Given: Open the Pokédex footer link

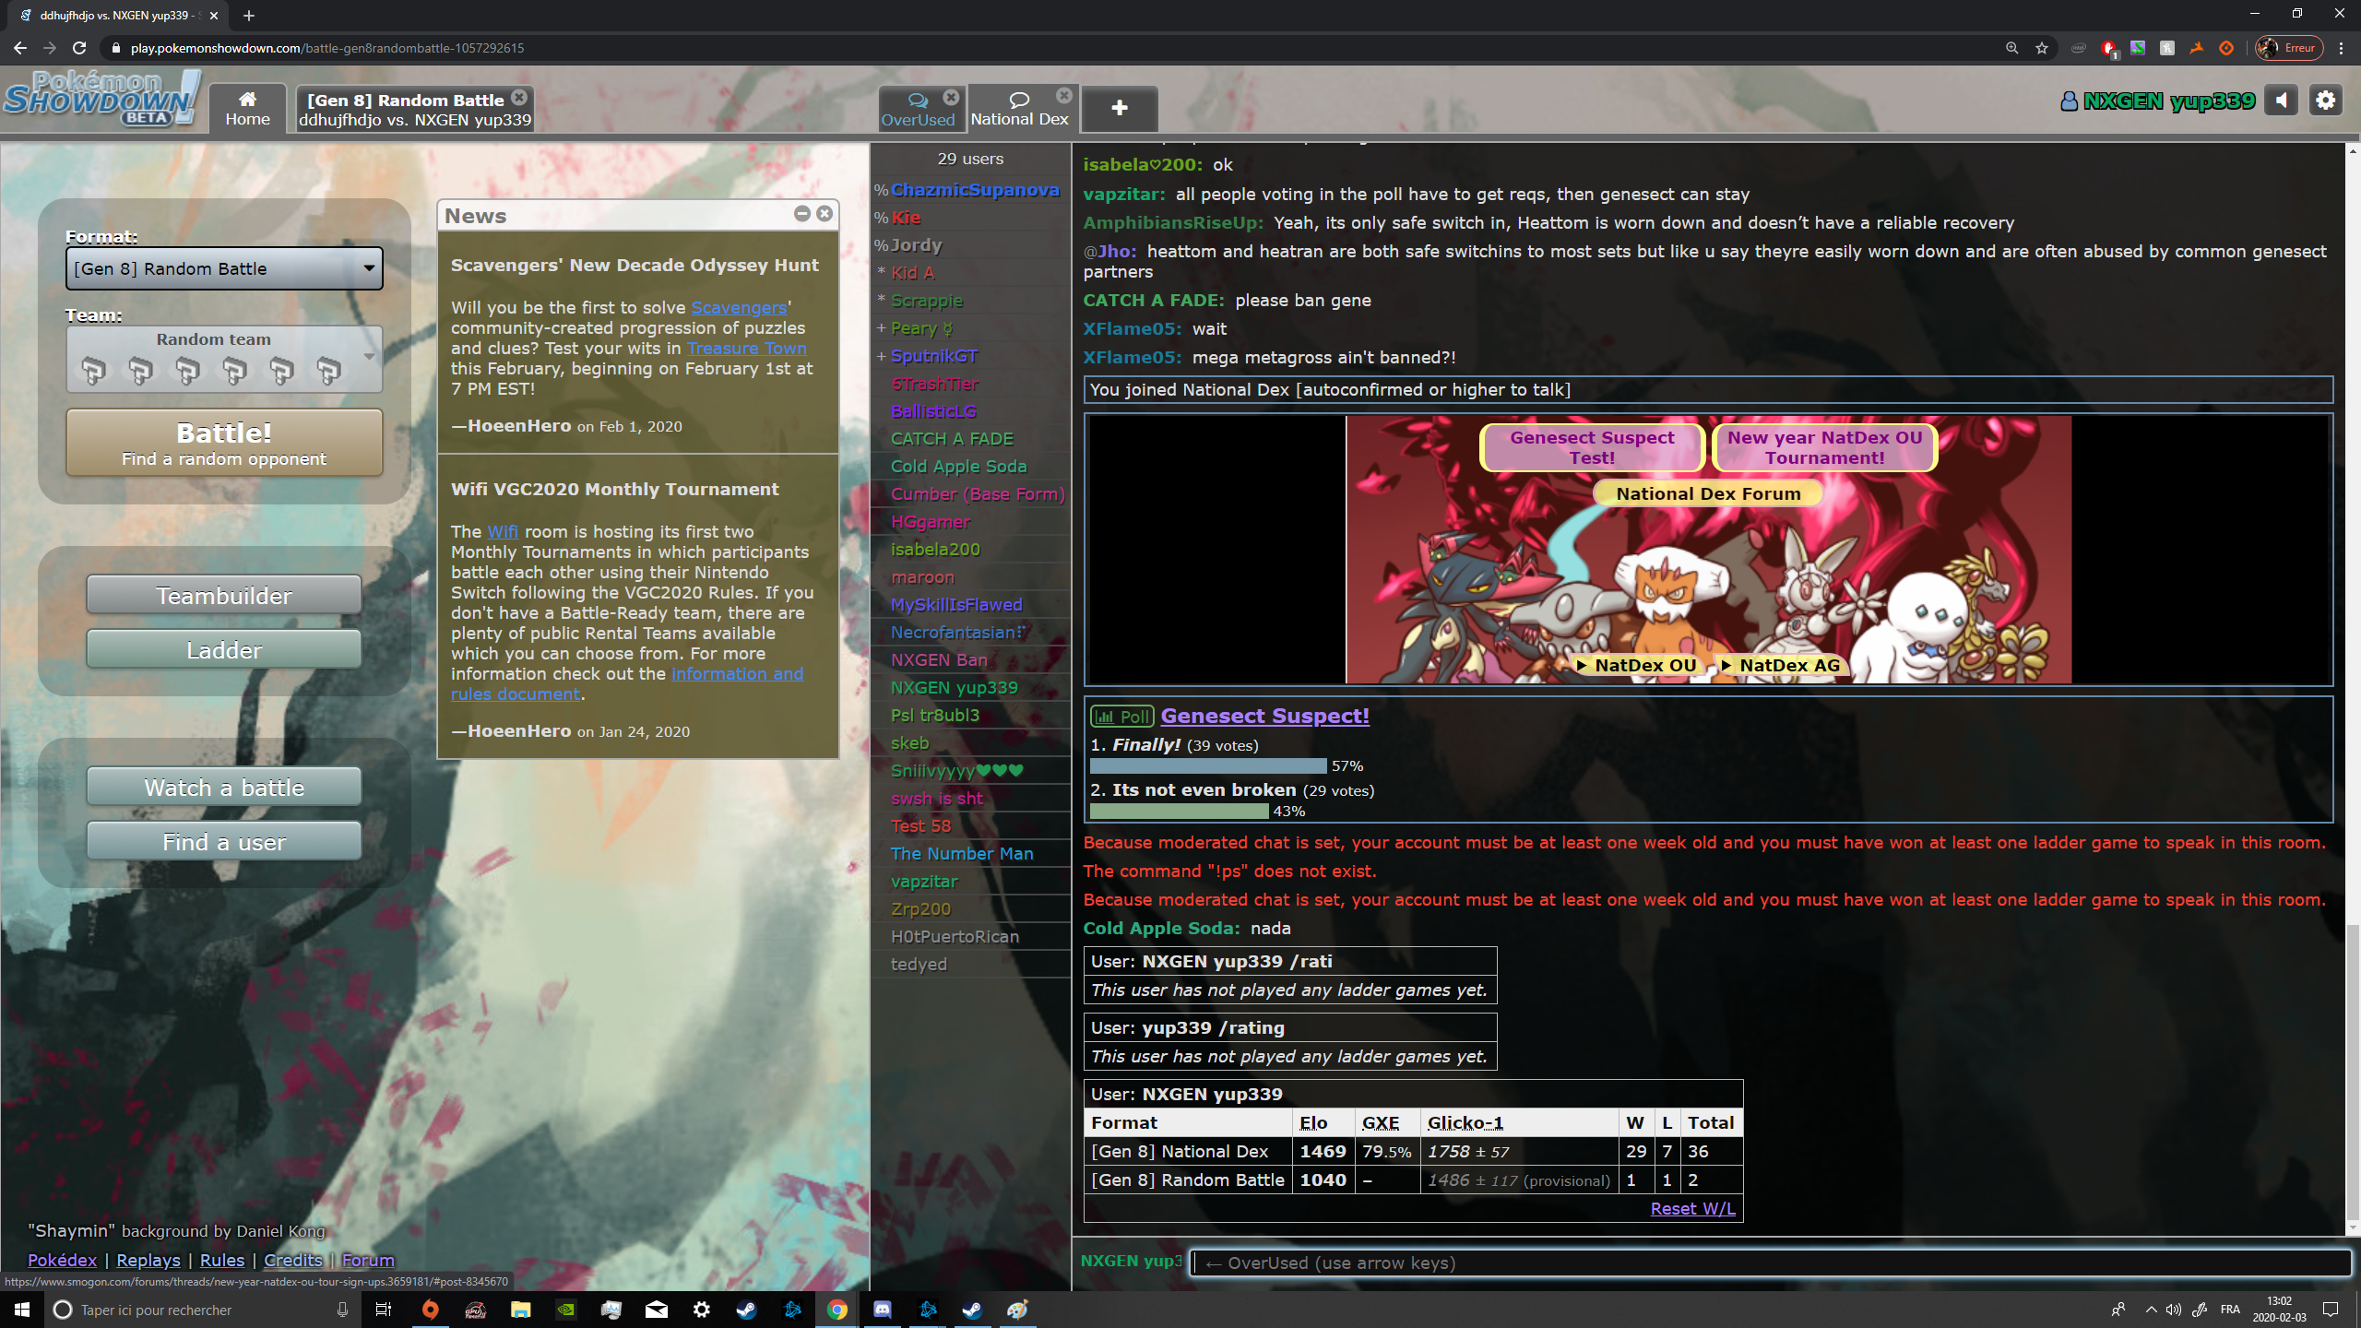Looking at the screenshot, I should click(x=62, y=1260).
